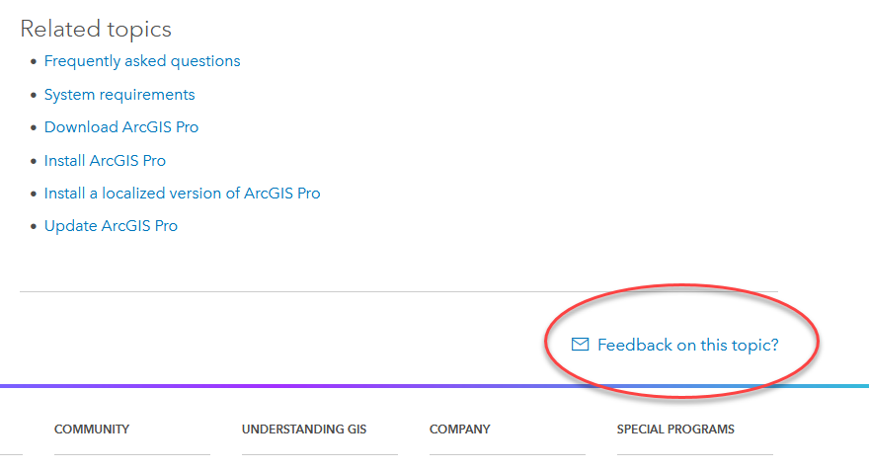Click the Related topics heading
The image size is (869, 469).
tap(96, 30)
